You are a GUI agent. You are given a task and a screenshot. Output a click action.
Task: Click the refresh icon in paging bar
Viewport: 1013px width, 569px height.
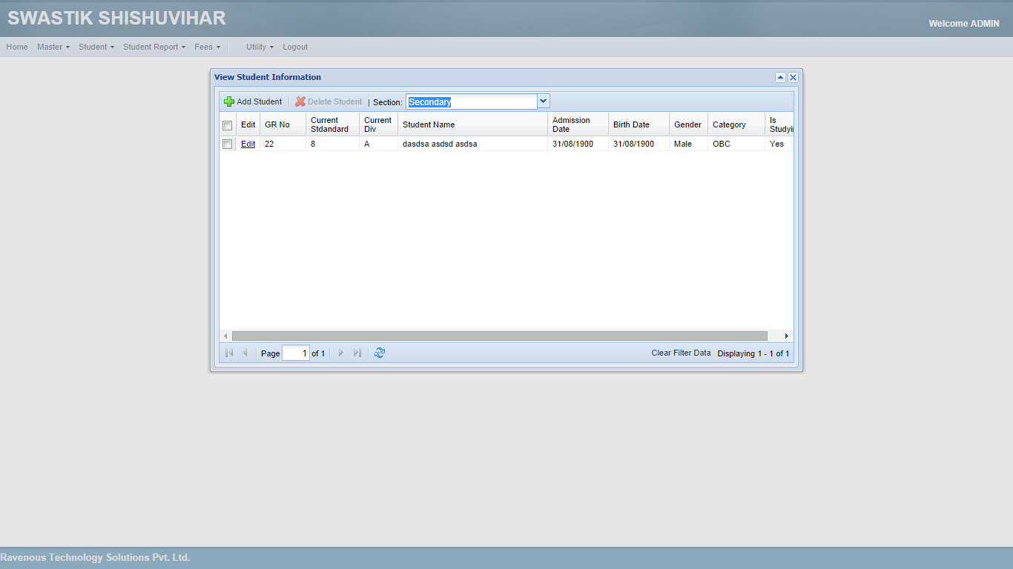[380, 353]
